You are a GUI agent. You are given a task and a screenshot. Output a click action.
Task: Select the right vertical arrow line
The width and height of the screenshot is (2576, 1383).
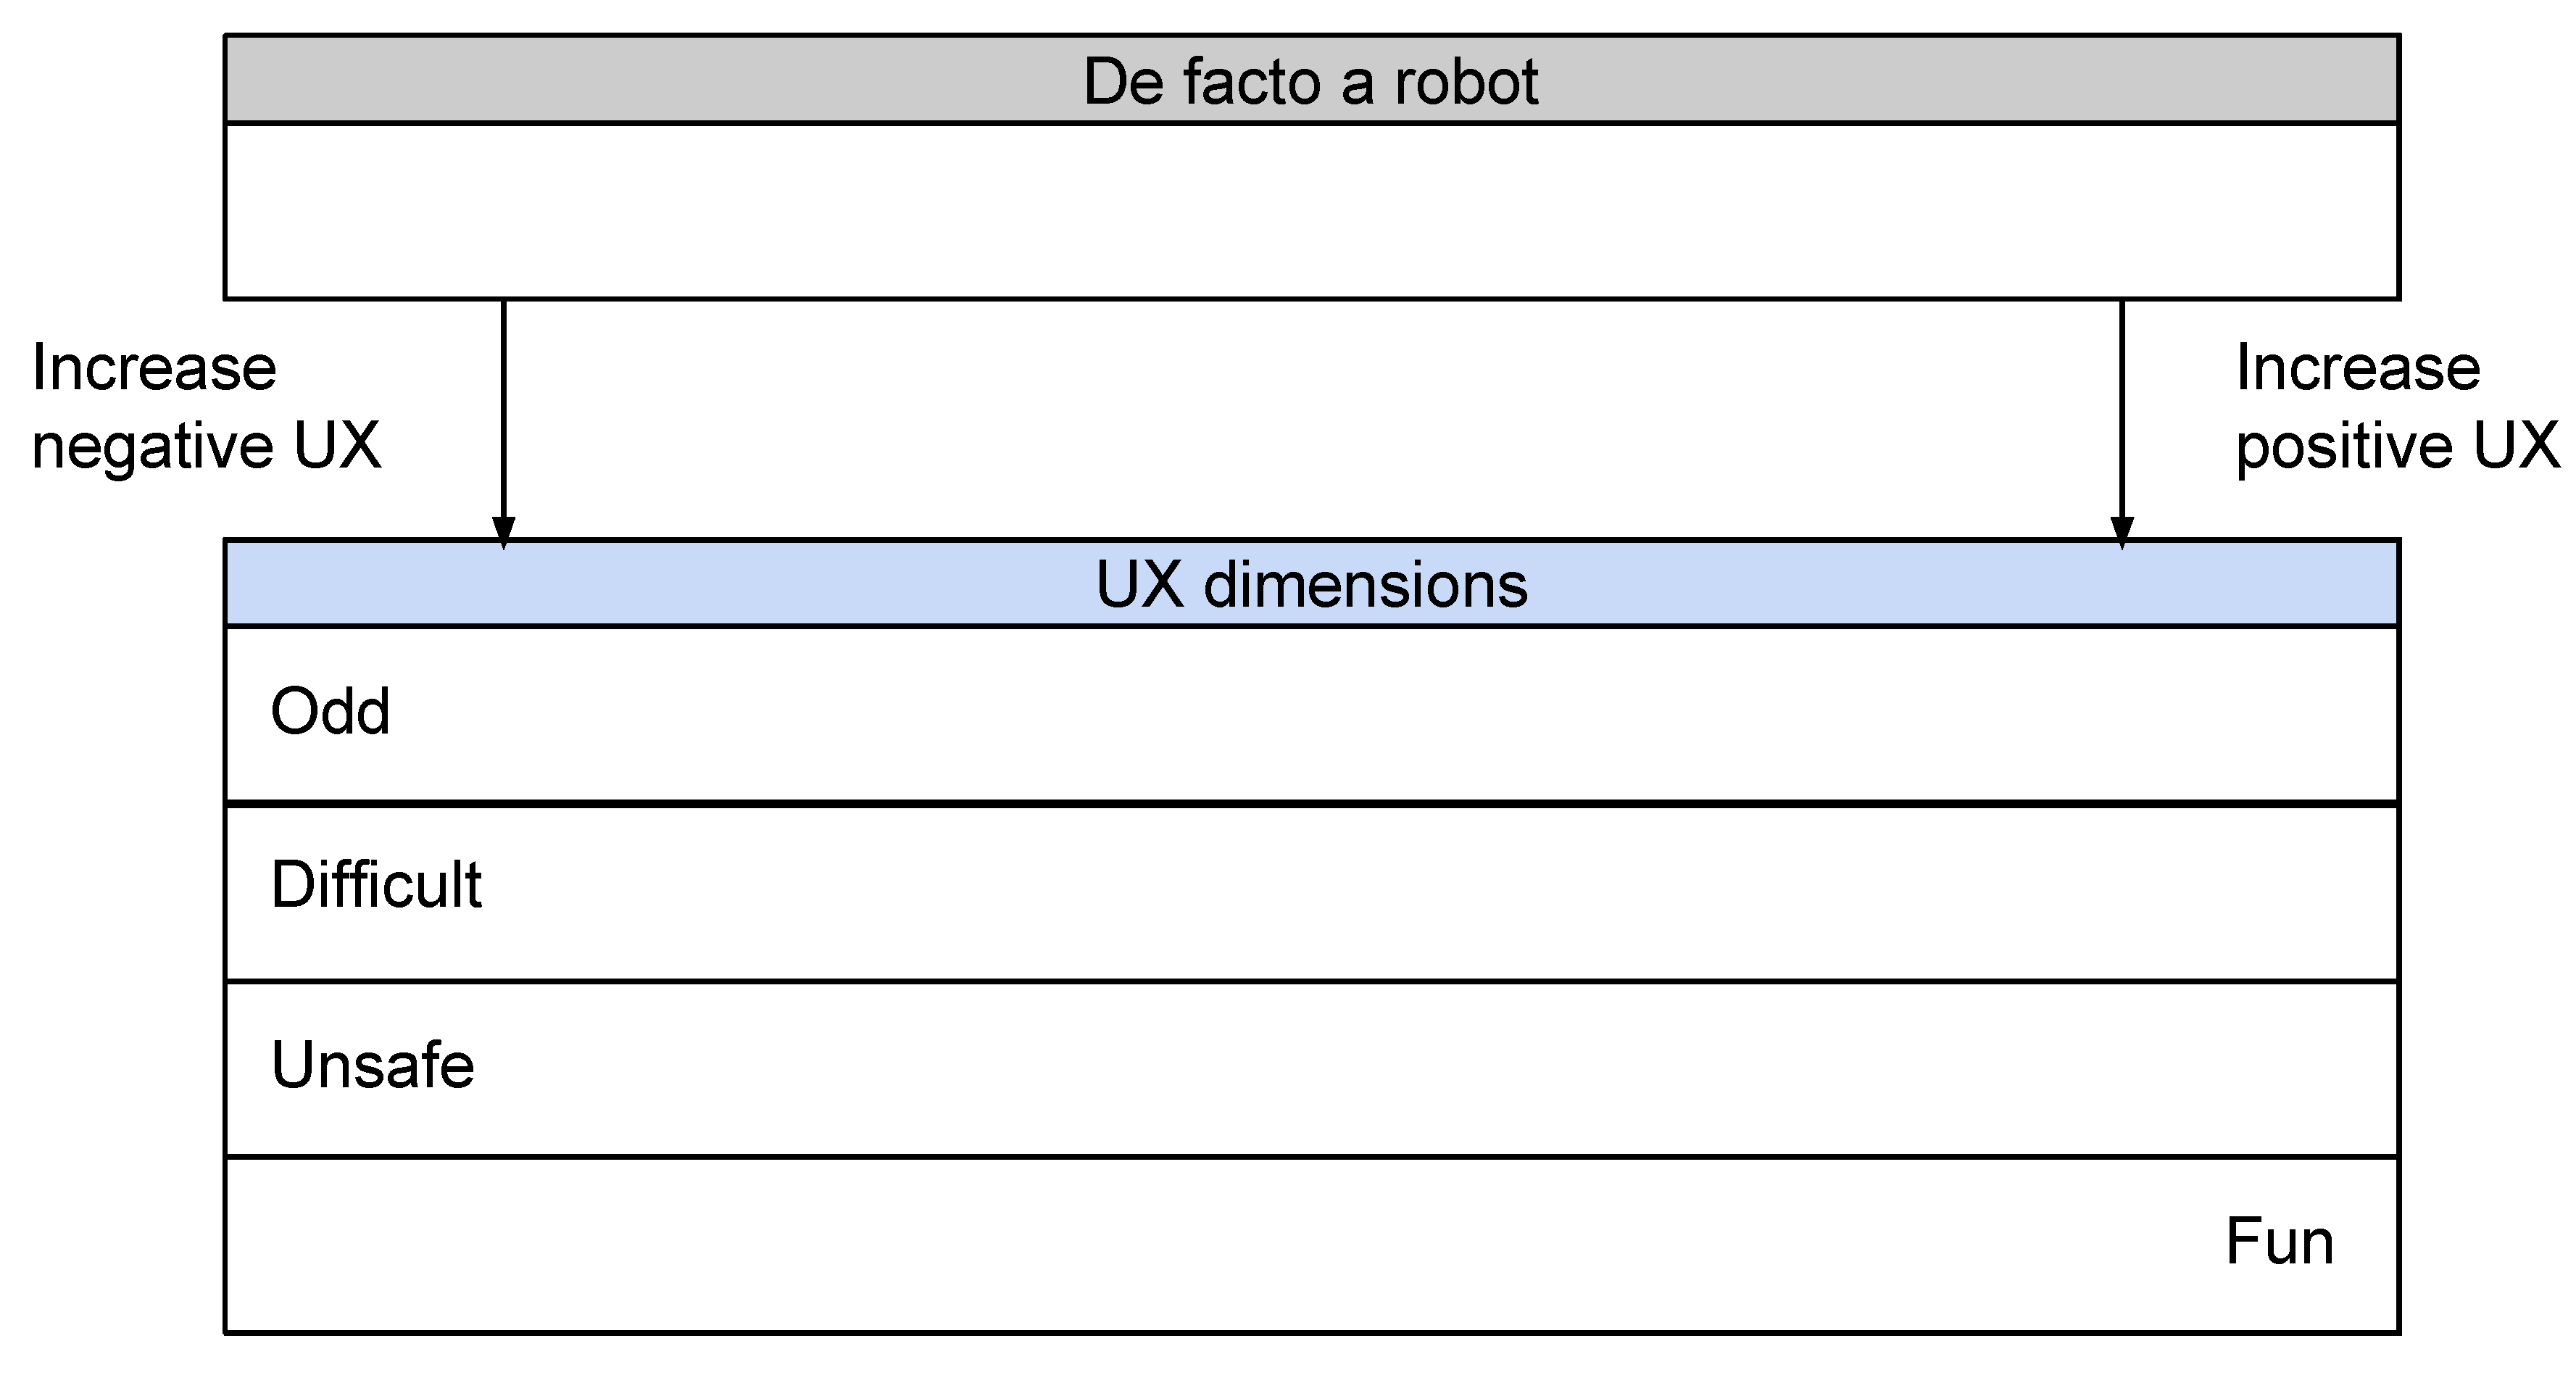coord(2122,410)
